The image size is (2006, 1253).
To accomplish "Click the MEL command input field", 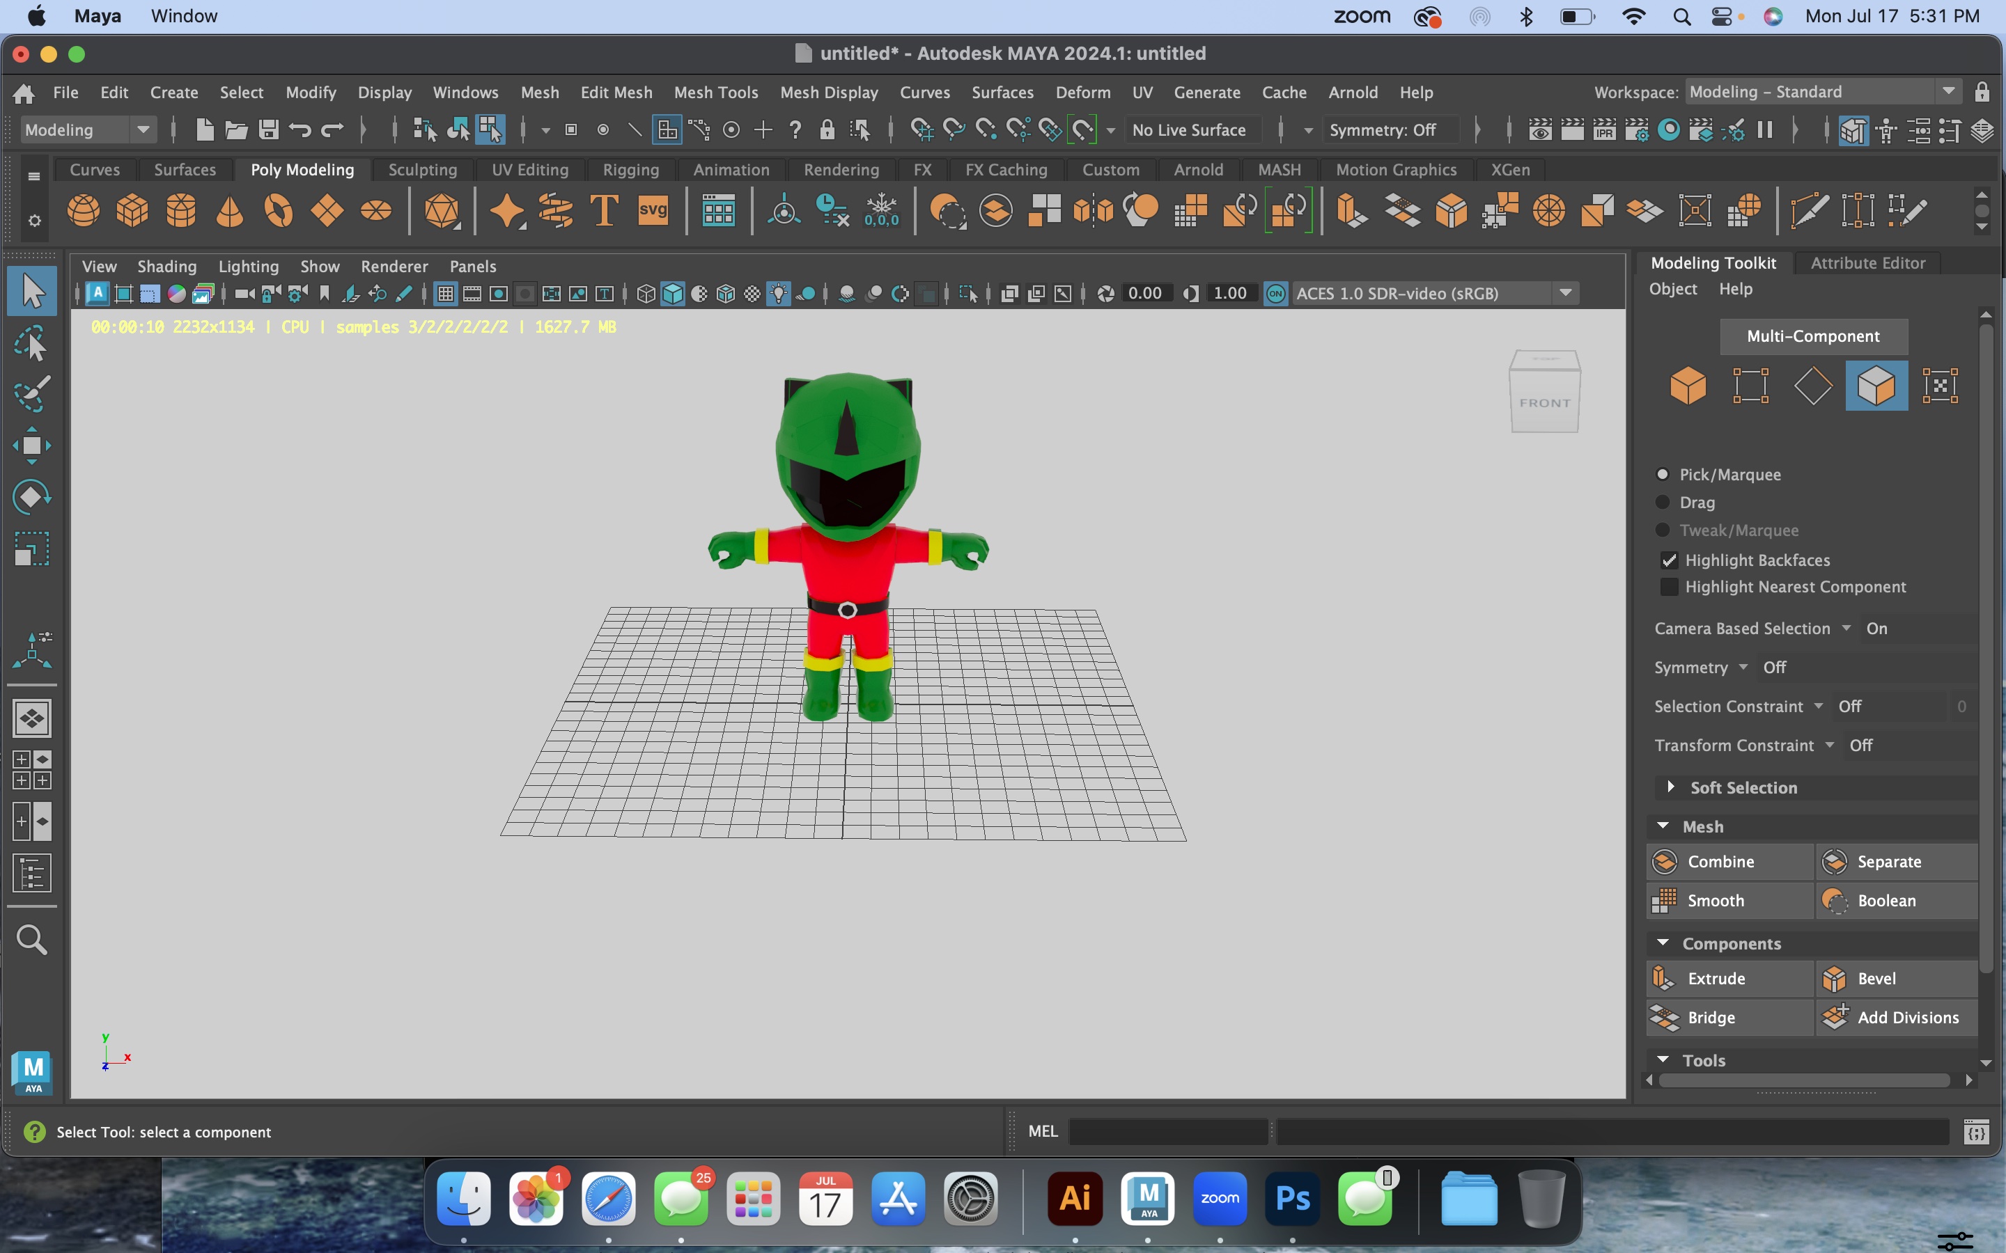I will pos(1167,1131).
